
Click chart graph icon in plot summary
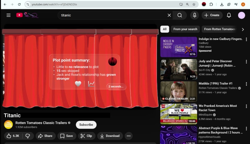[x=91, y=84]
